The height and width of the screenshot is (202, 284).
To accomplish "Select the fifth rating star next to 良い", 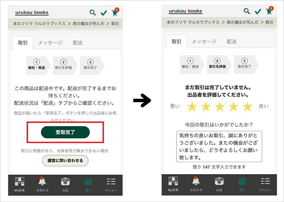I will 247,107.
